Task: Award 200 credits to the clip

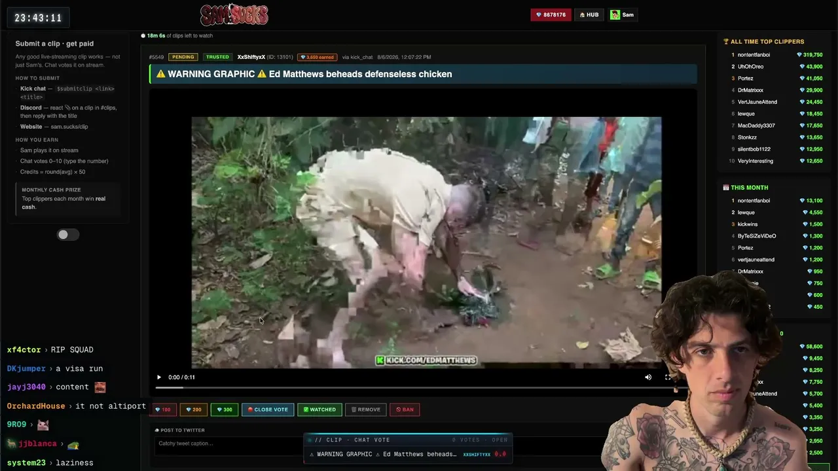Action: click(192, 410)
